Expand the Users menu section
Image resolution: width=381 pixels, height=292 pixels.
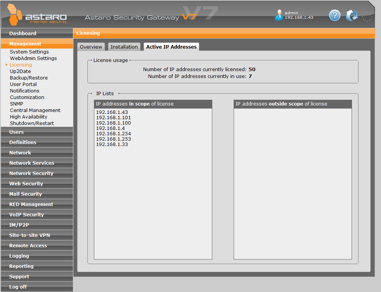(x=37, y=132)
